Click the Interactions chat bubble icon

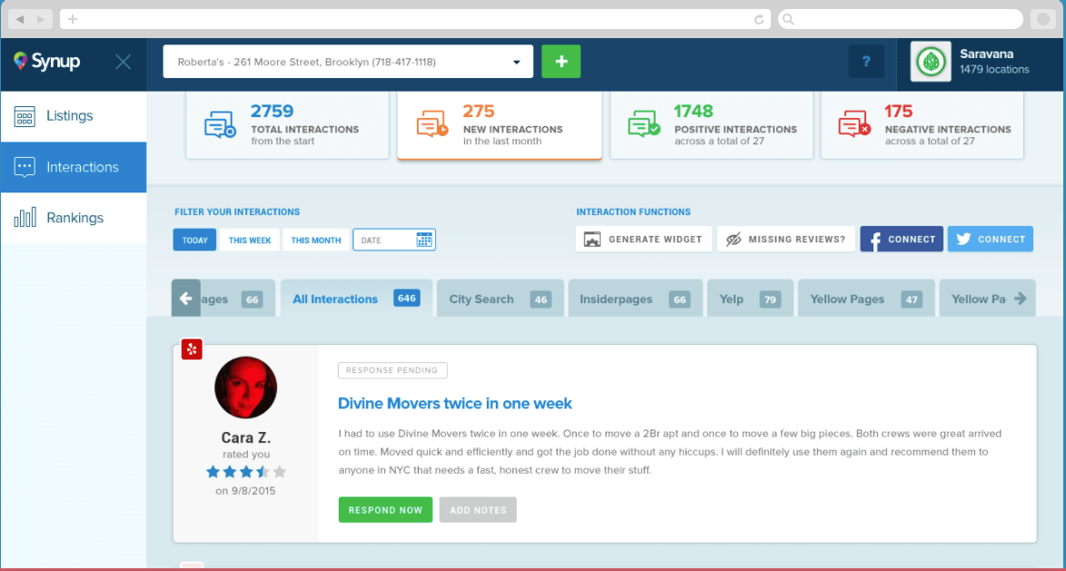point(25,167)
